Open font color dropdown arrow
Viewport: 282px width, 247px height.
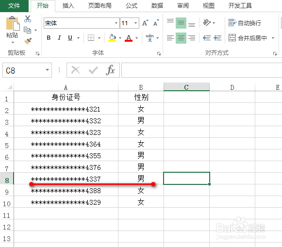137,38
